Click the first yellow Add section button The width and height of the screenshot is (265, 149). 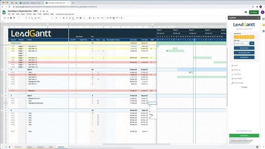[x=236, y=37]
